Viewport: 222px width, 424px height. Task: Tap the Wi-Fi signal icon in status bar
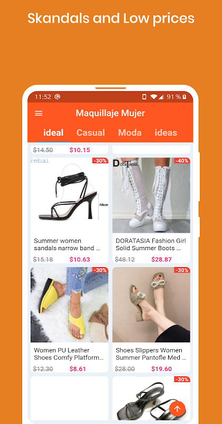(x=154, y=97)
